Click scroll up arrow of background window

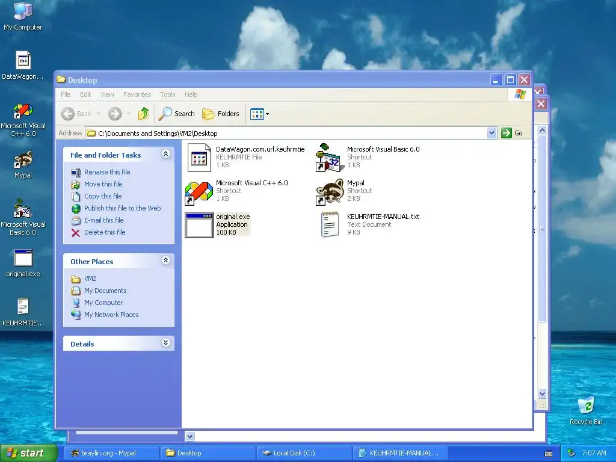click(542, 131)
